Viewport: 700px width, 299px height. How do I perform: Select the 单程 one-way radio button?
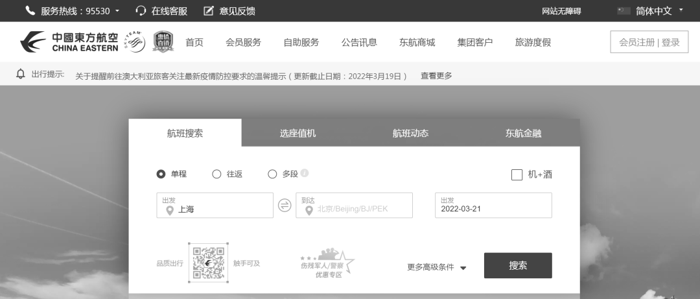[161, 174]
